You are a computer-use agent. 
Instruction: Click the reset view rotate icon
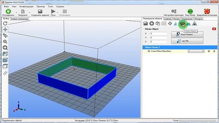(5, 24)
